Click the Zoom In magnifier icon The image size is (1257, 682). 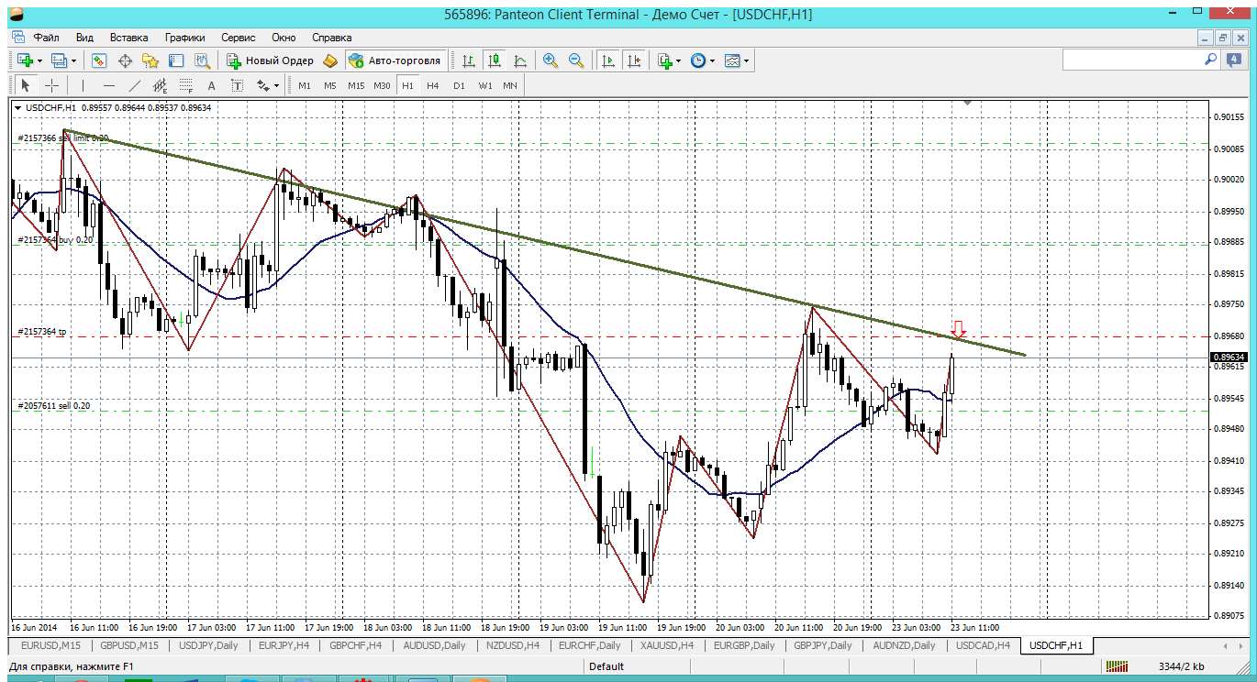tap(551, 60)
